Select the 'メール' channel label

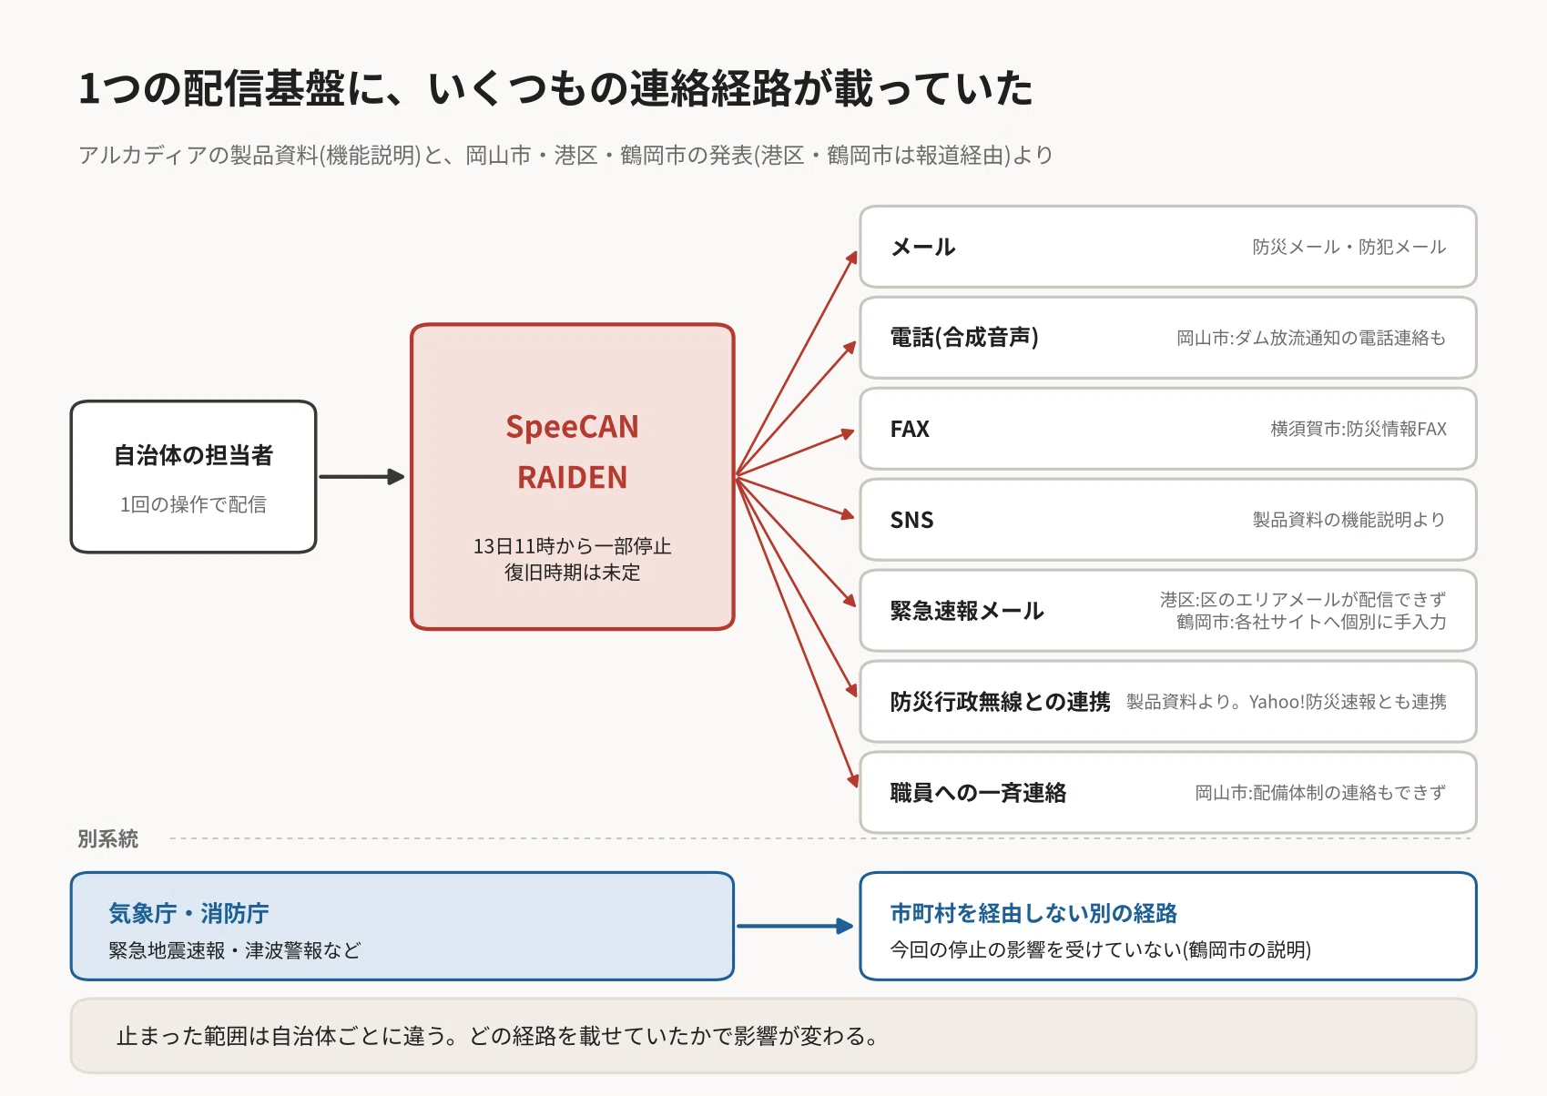[x=923, y=247]
